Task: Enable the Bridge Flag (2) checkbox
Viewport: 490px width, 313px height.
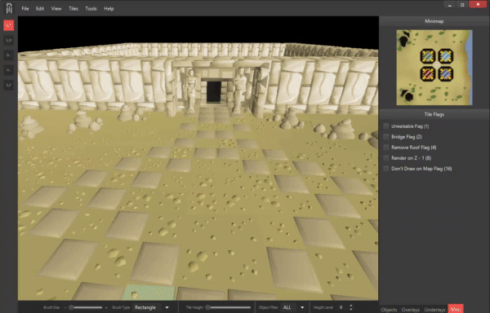Action: [386, 137]
